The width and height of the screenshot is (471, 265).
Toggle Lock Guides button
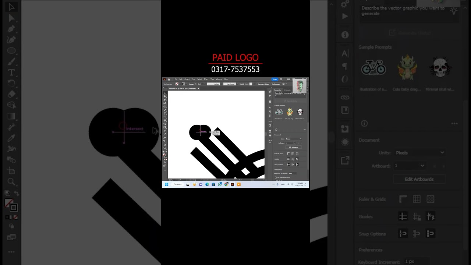tap(293, 159)
